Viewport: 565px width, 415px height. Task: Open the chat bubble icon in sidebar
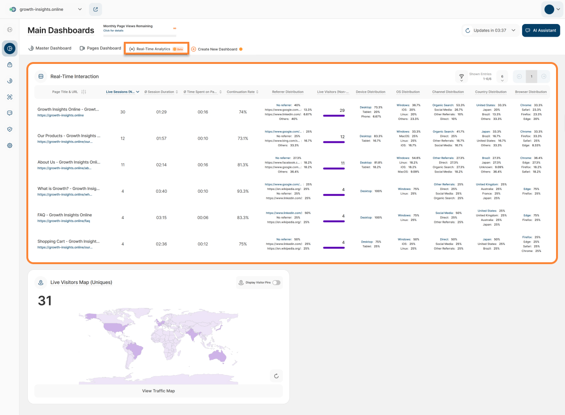[9, 113]
